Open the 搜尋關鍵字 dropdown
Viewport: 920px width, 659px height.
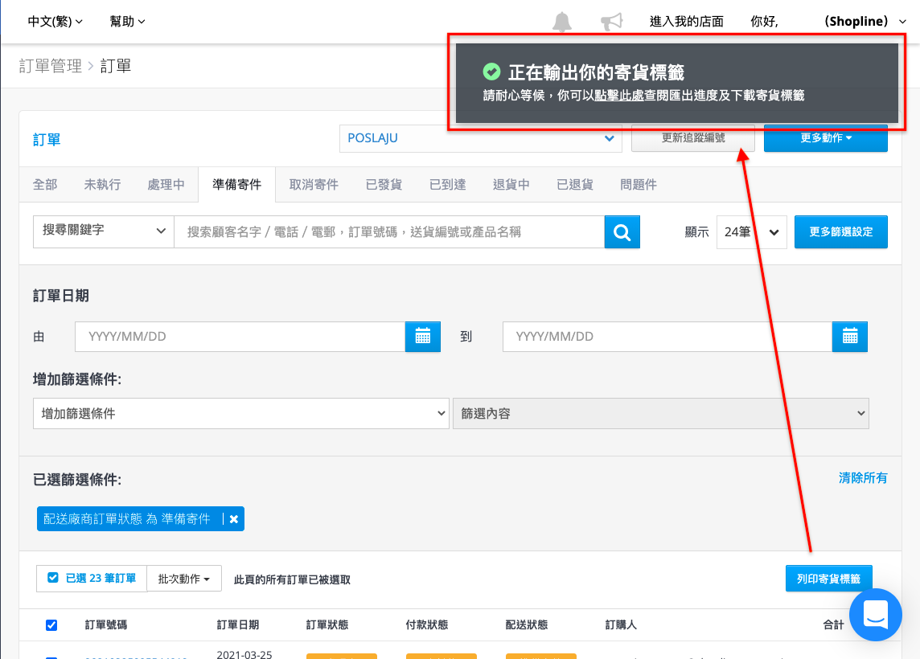pyautogui.click(x=103, y=231)
